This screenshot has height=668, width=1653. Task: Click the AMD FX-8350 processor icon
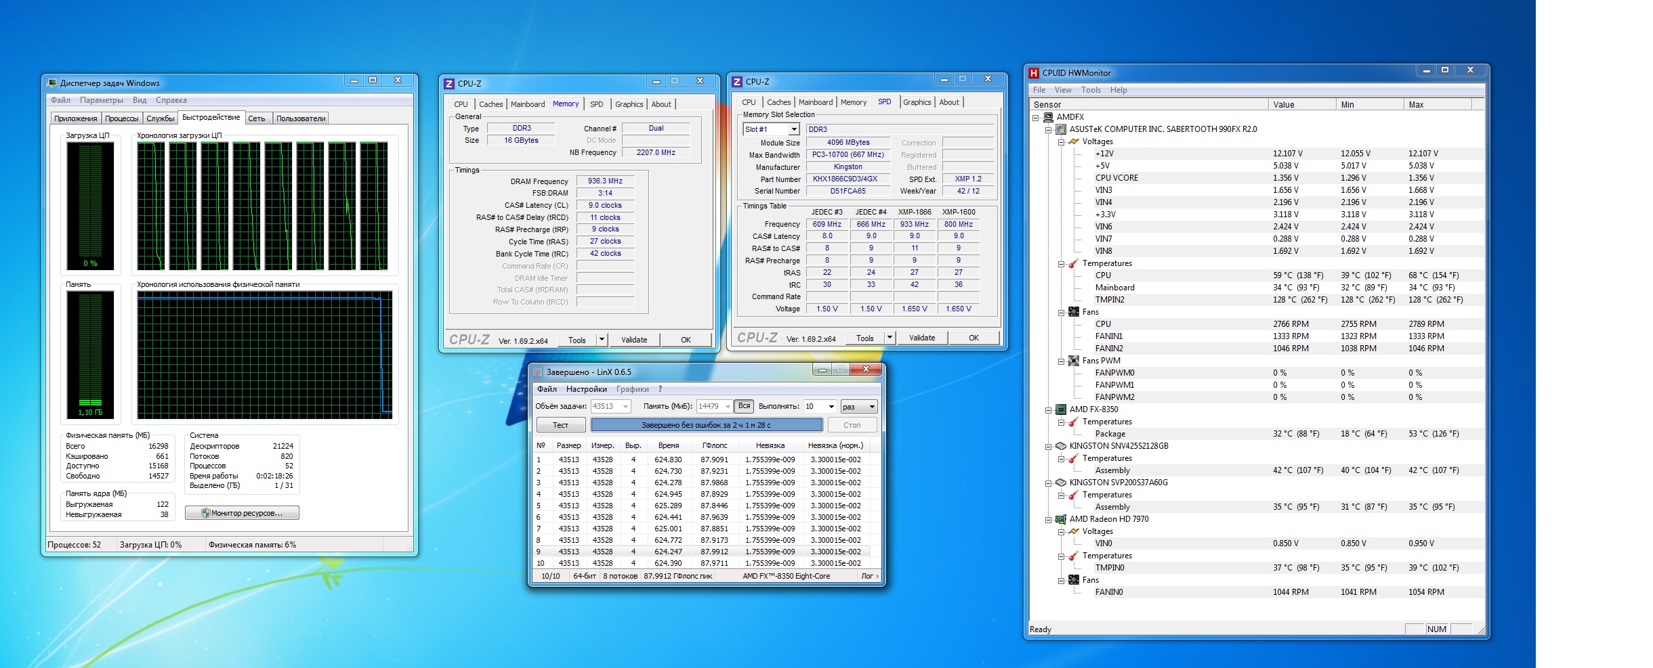1061,409
